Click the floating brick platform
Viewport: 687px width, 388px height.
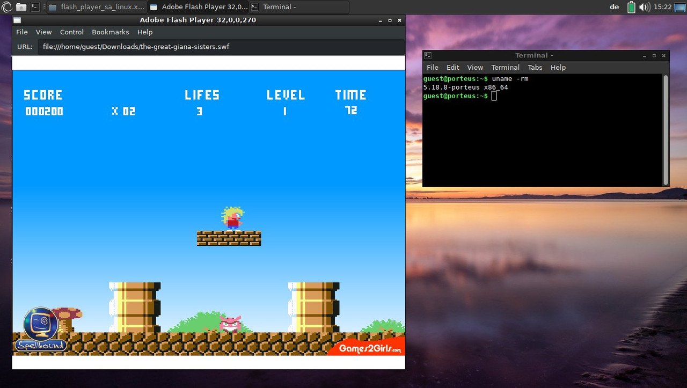point(229,238)
